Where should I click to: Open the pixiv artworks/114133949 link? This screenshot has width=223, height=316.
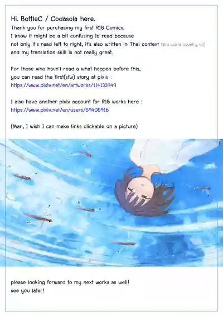tap(64, 85)
